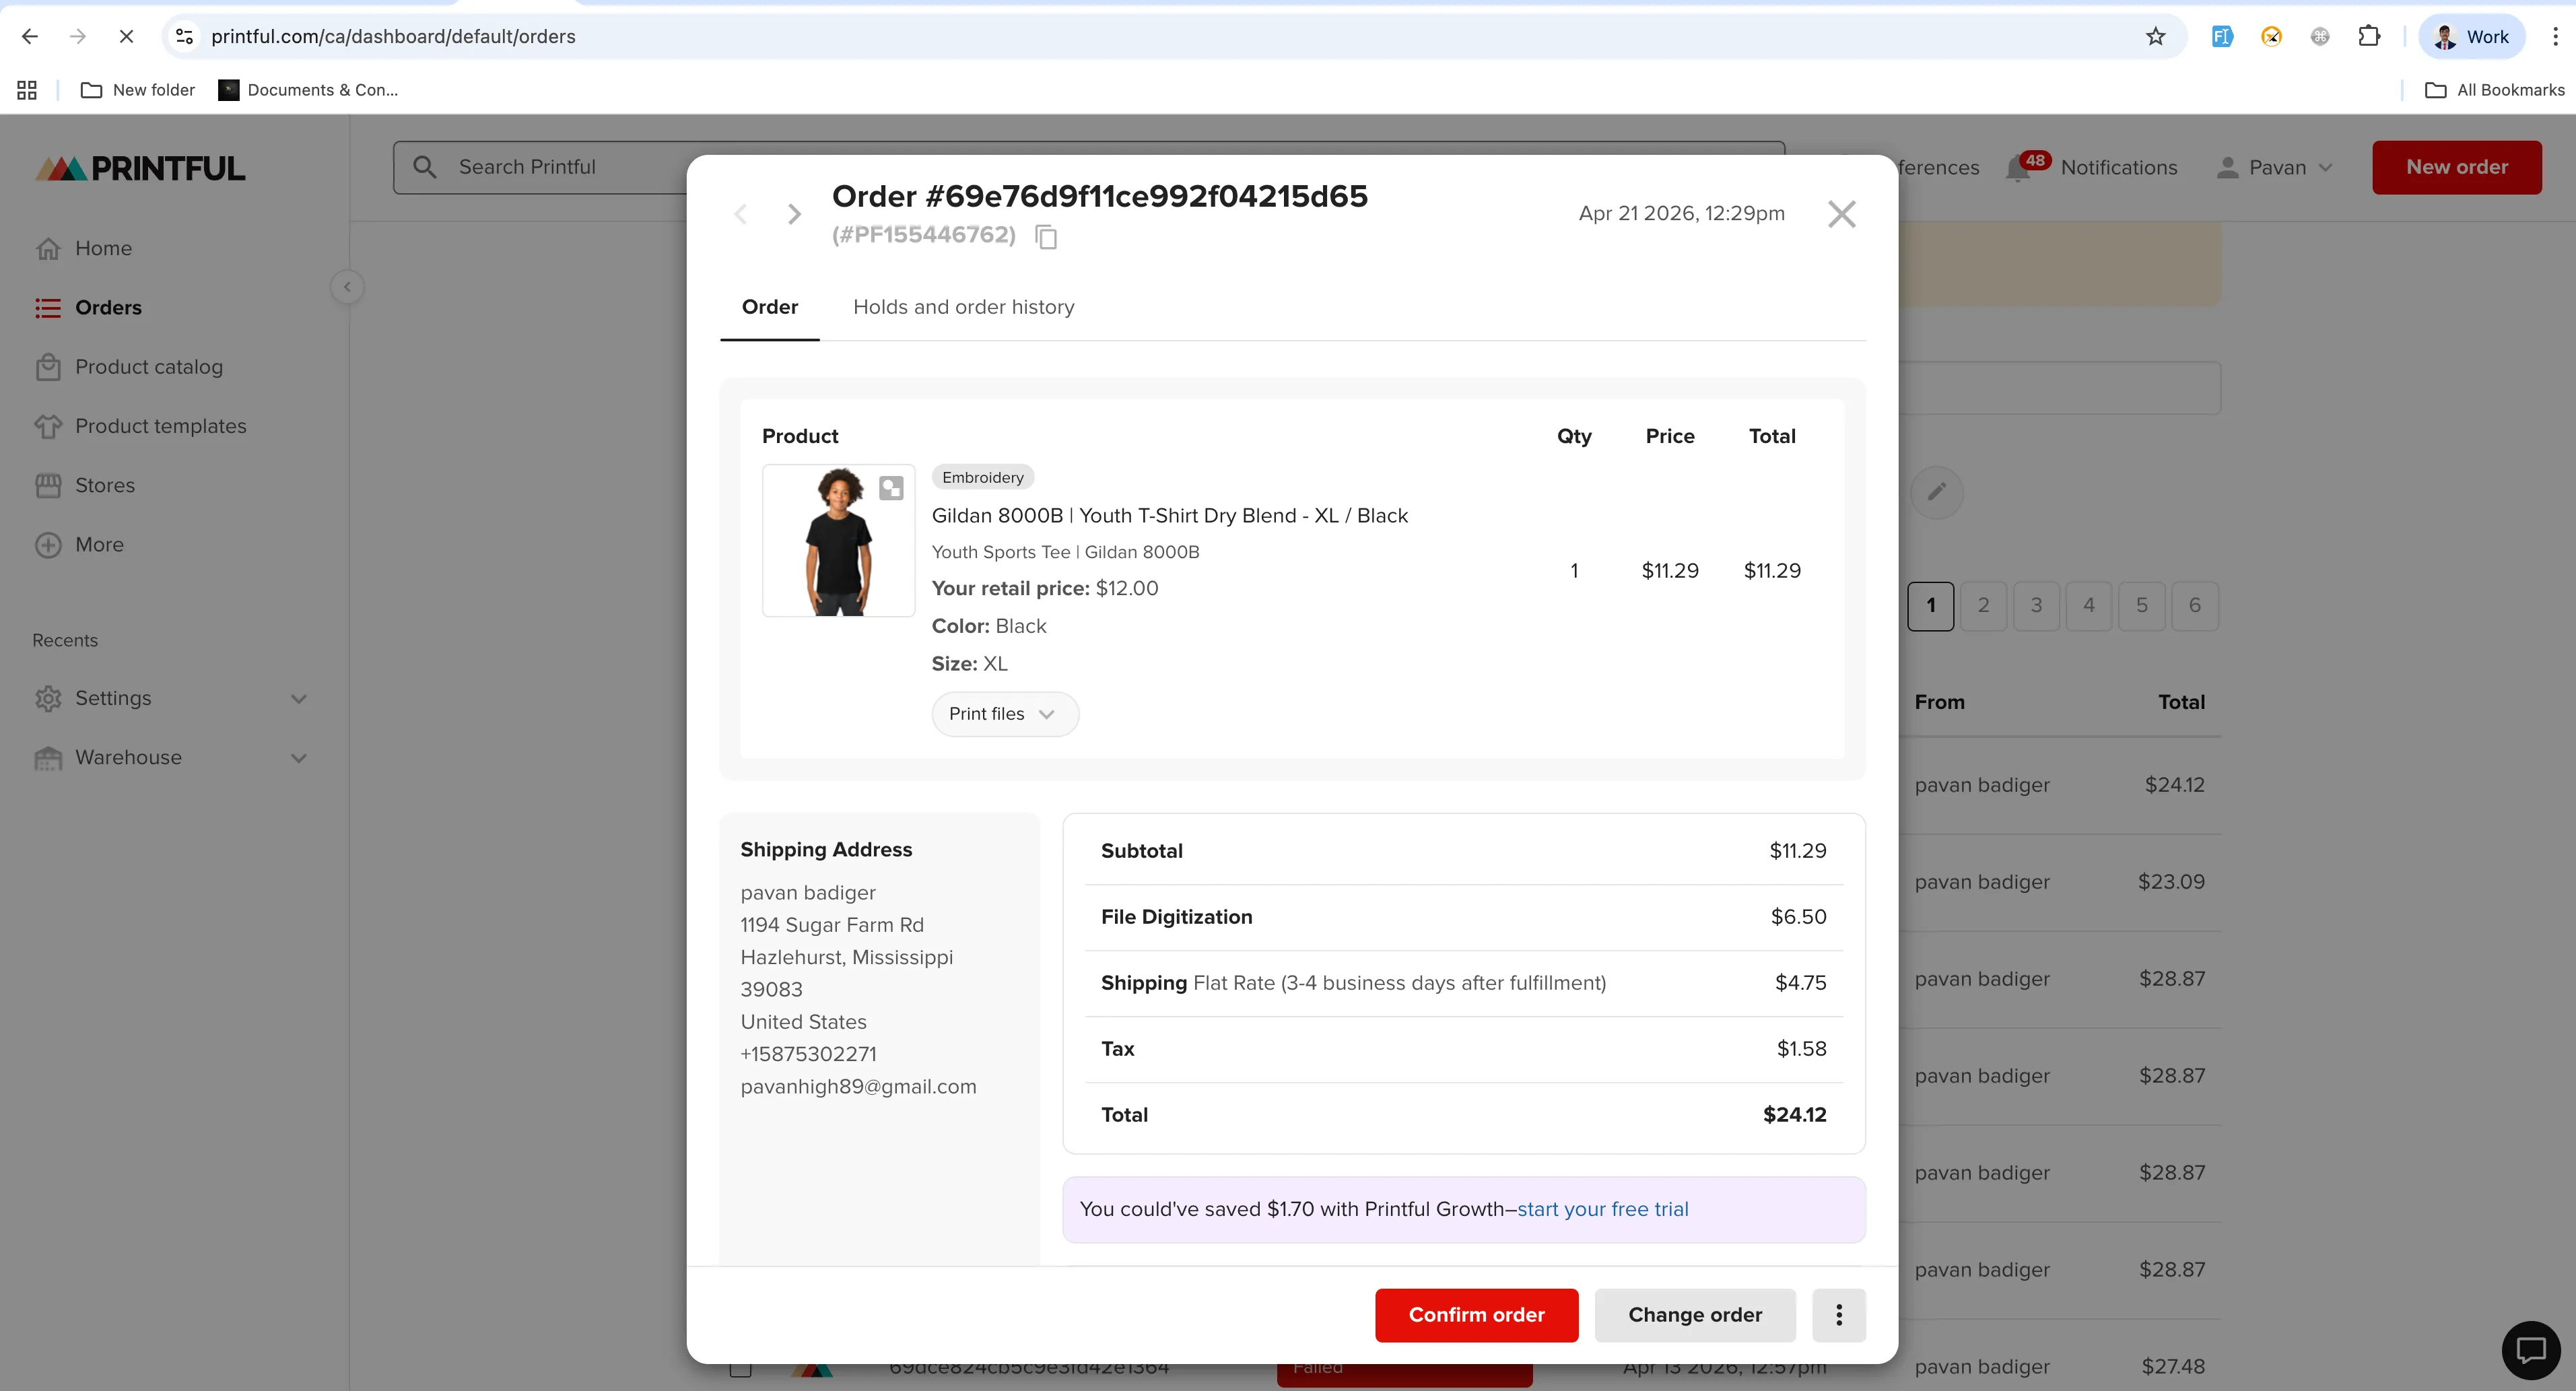The image size is (2576, 1391).
Task: Bookmark this page with the star icon
Action: [2155, 37]
